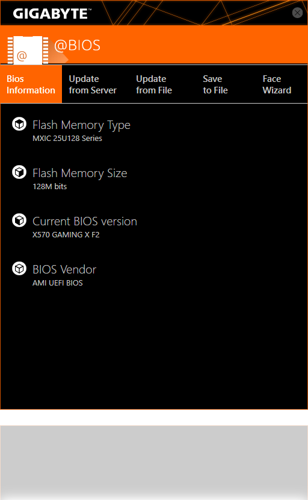Close the @BIOS window
Image resolution: width=308 pixels, height=500 pixels.
click(297, 13)
